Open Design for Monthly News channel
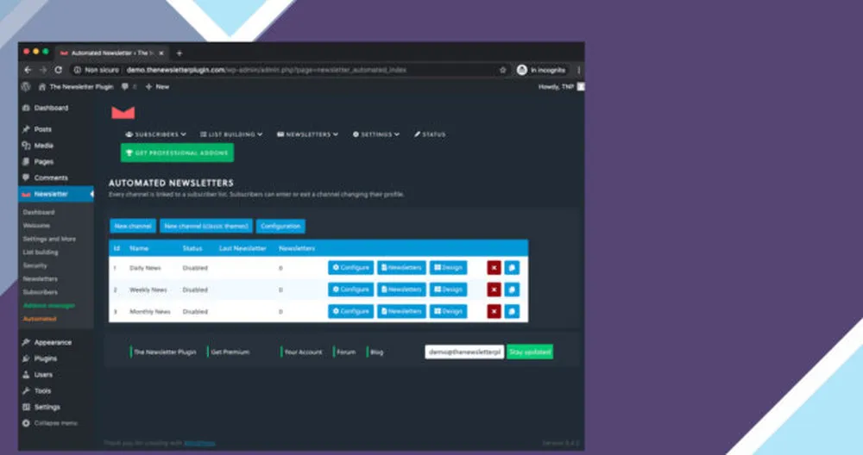 [448, 311]
